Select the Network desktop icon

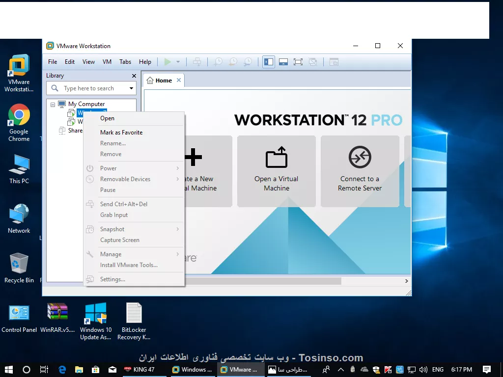(19, 218)
